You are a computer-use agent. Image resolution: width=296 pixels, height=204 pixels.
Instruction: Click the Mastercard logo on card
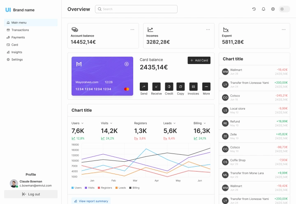[127, 89]
